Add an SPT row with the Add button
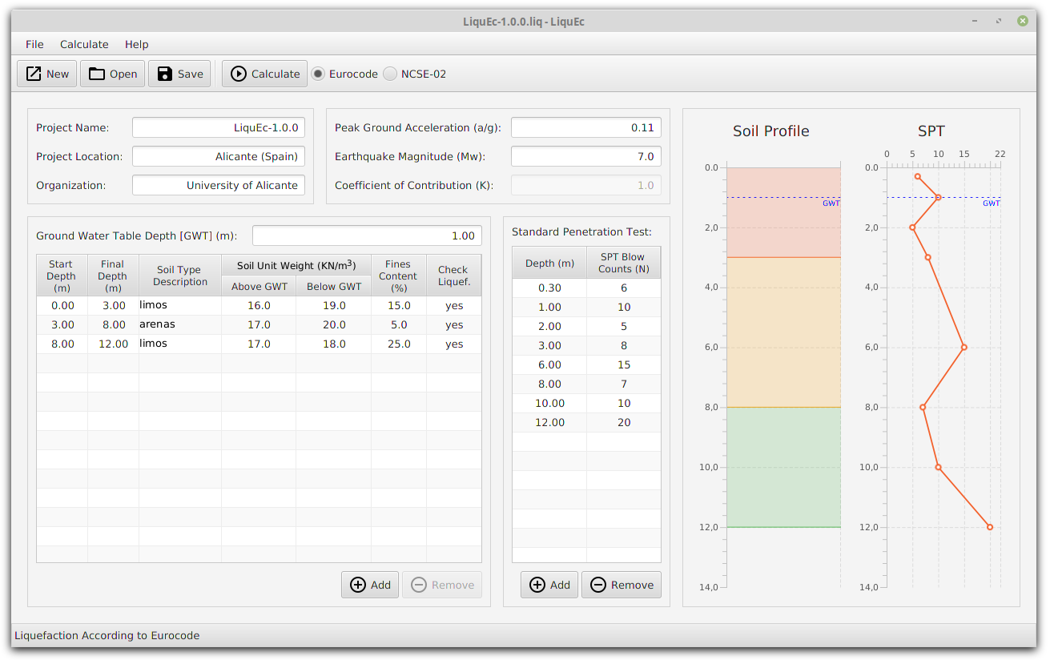This screenshot has width=1050, height=660. [549, 585]
